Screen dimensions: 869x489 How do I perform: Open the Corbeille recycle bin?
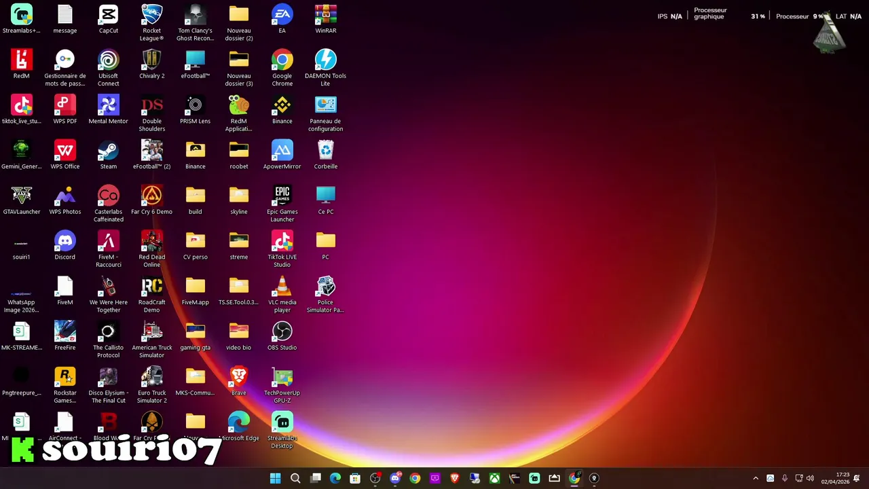325,155
